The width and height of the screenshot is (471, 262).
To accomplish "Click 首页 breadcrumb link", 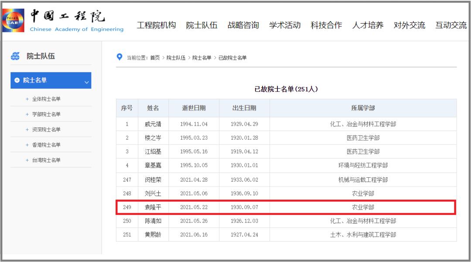I will (x=155, y=58).
